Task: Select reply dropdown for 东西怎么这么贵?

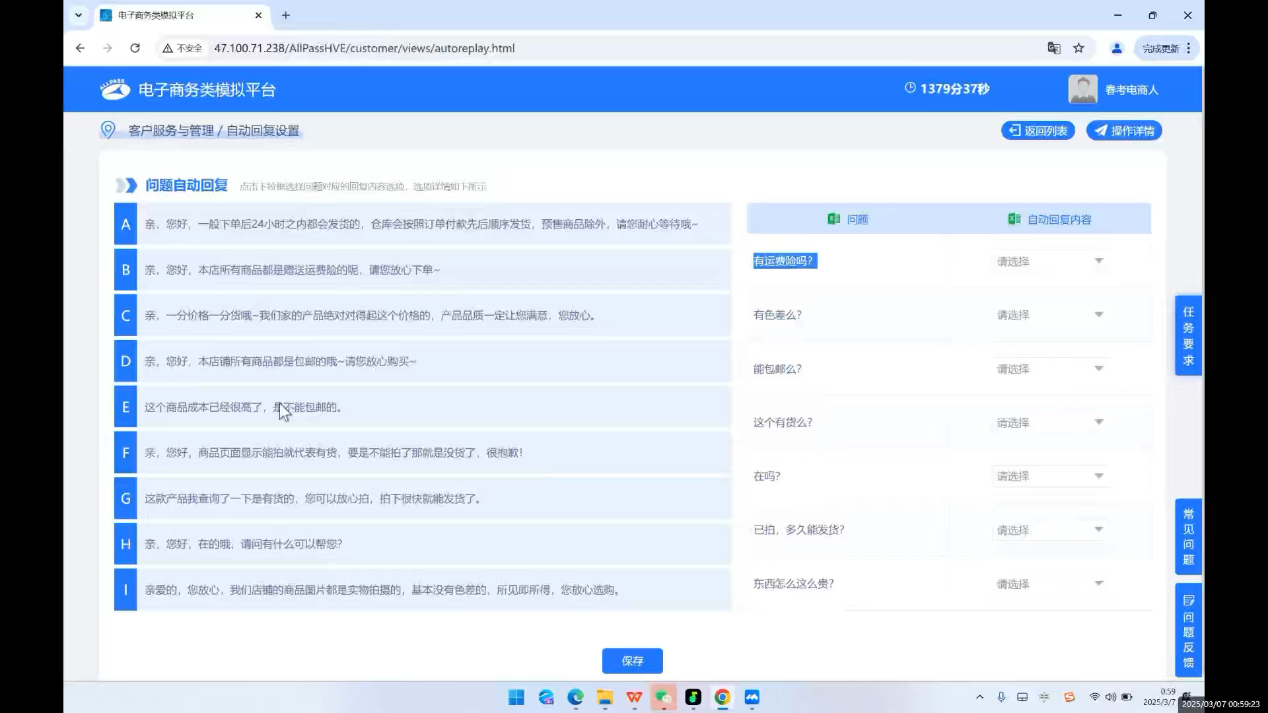Action: click(x=1049, y=584)
